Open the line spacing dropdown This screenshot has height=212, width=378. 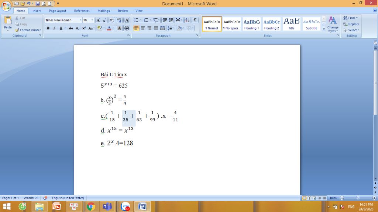[171, 28]
